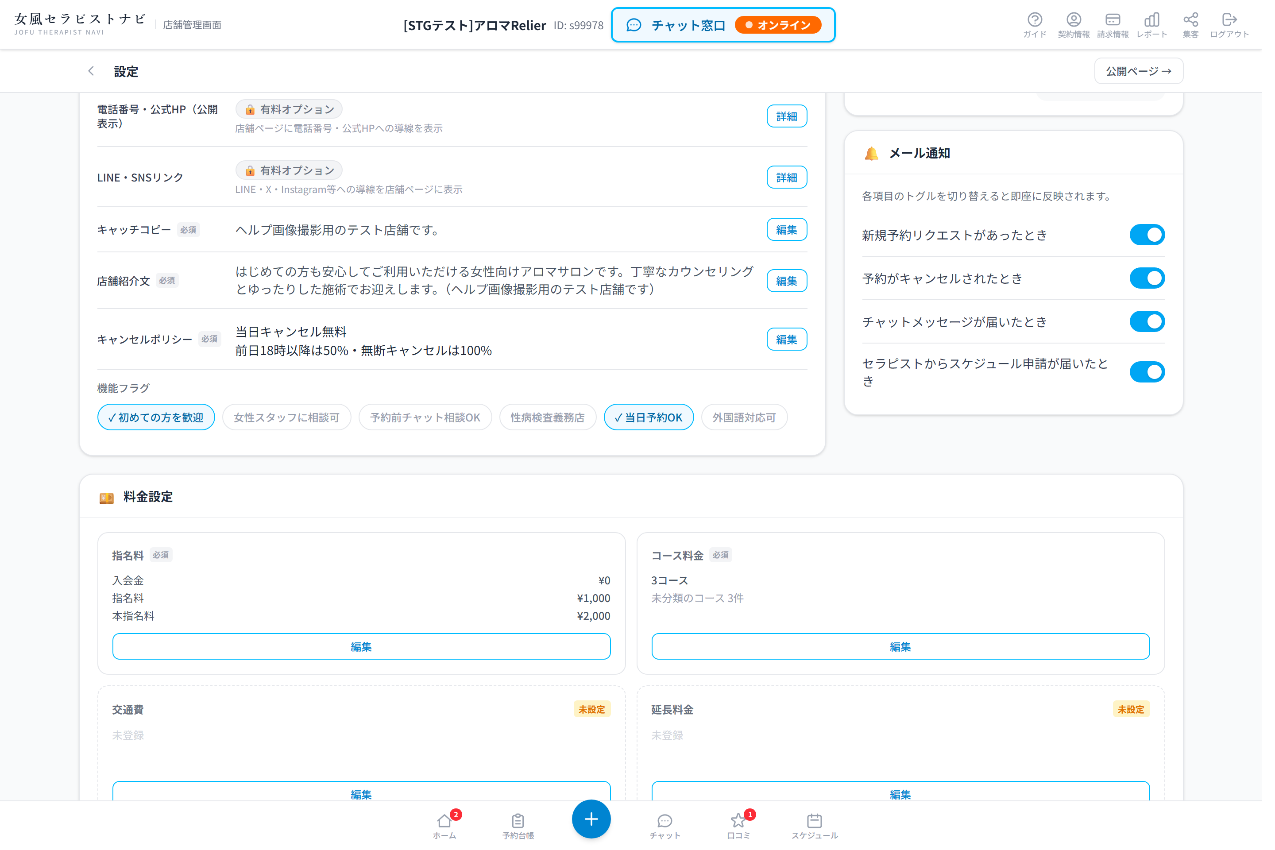Click the オンライン status badge

point(786,25)
